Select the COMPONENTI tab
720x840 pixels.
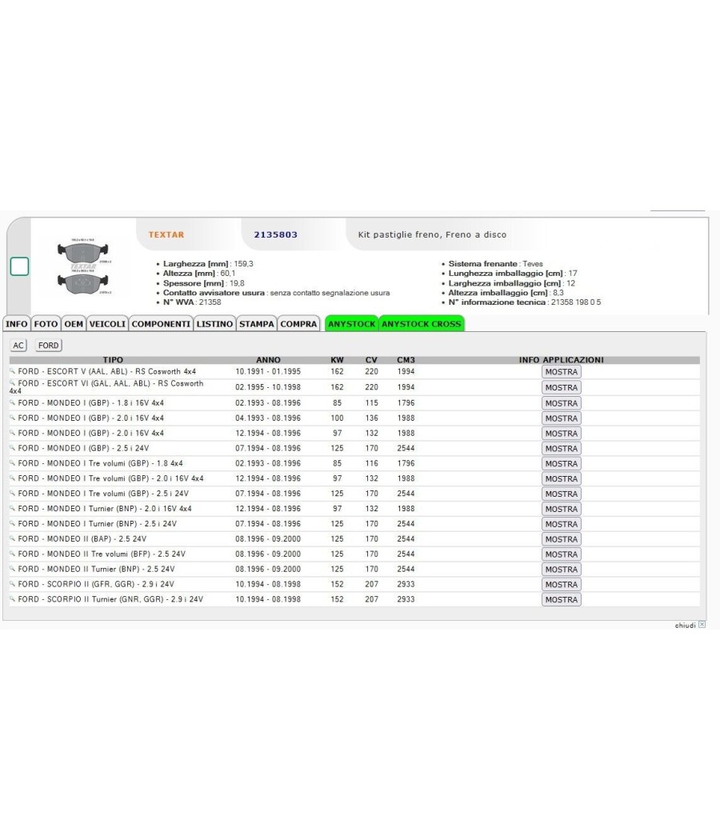[161, 324]
